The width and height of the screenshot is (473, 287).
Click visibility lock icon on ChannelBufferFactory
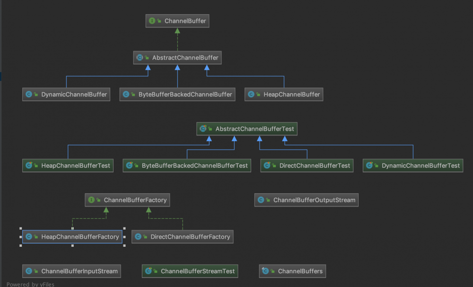point(98,200)
